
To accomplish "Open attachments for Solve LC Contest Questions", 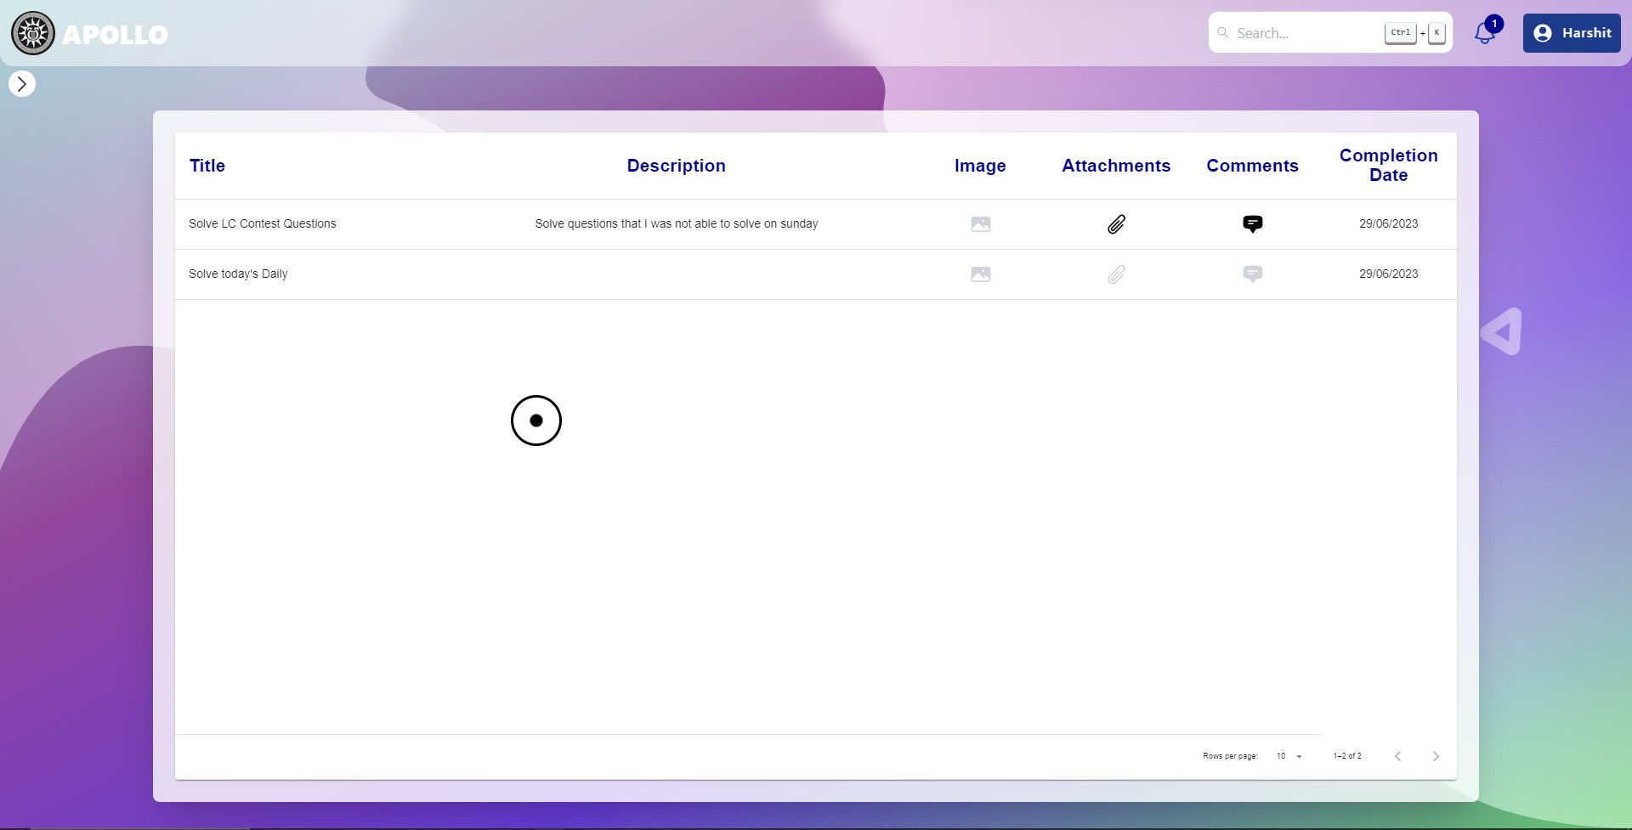I will [x=1116, y=224].
